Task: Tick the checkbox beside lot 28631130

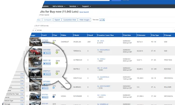Action: [x=26, y=62]
